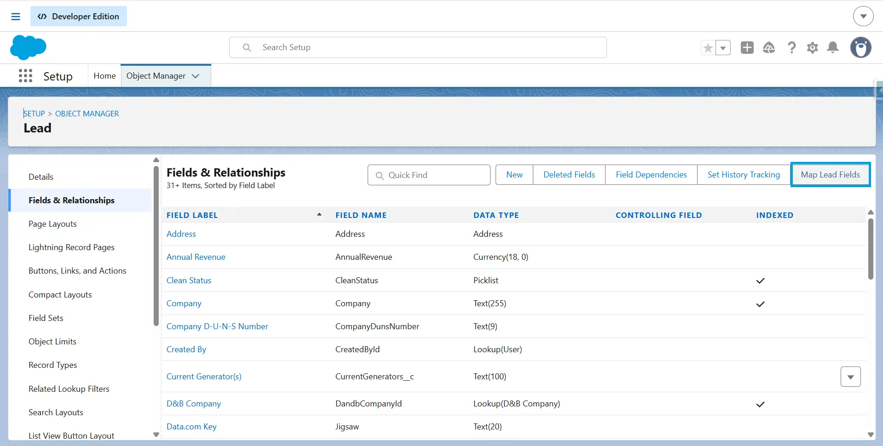Viewport: 883px width, 446px height.
Task: Follow the SETUP breadcrumb link
Action: 34,114
